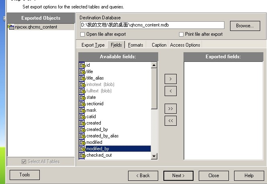Click the icon next to created_by field

coord(82,129)
